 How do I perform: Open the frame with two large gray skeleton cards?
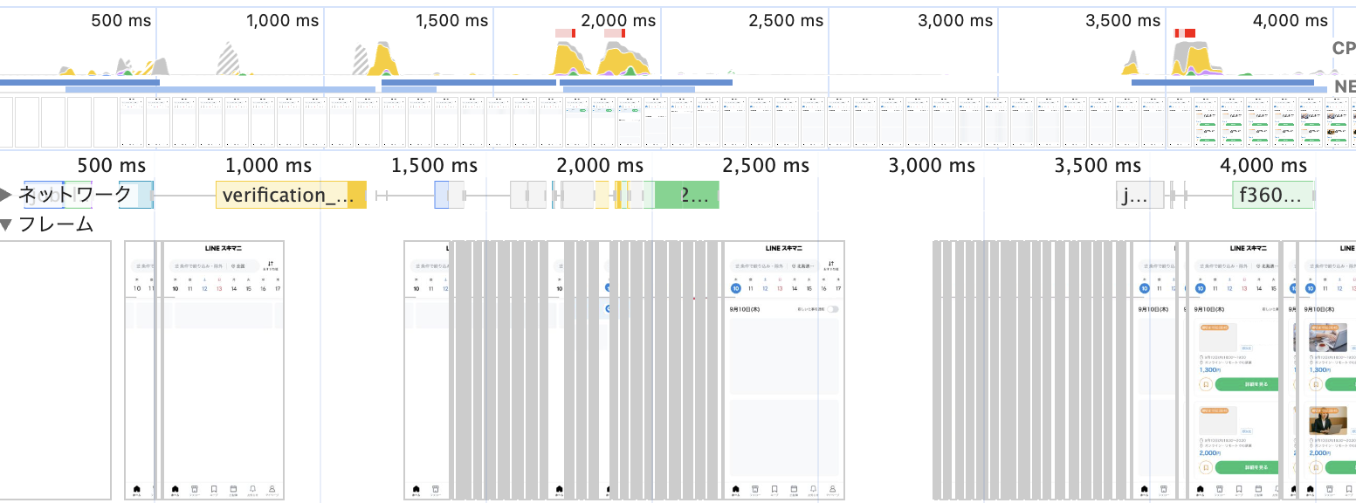(786, 370)
